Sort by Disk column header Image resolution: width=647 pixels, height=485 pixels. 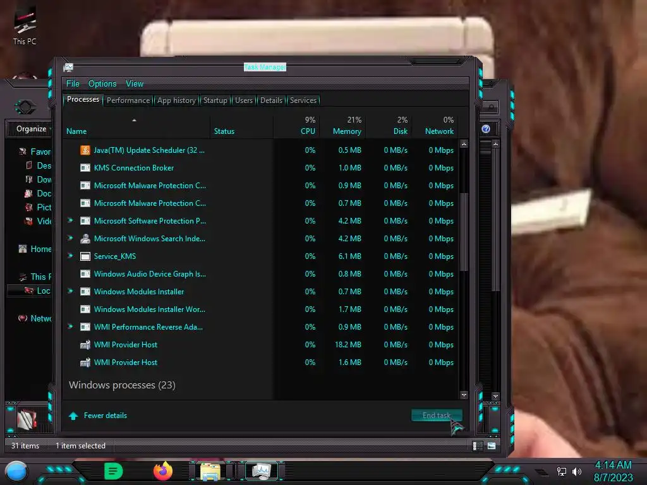389,126
